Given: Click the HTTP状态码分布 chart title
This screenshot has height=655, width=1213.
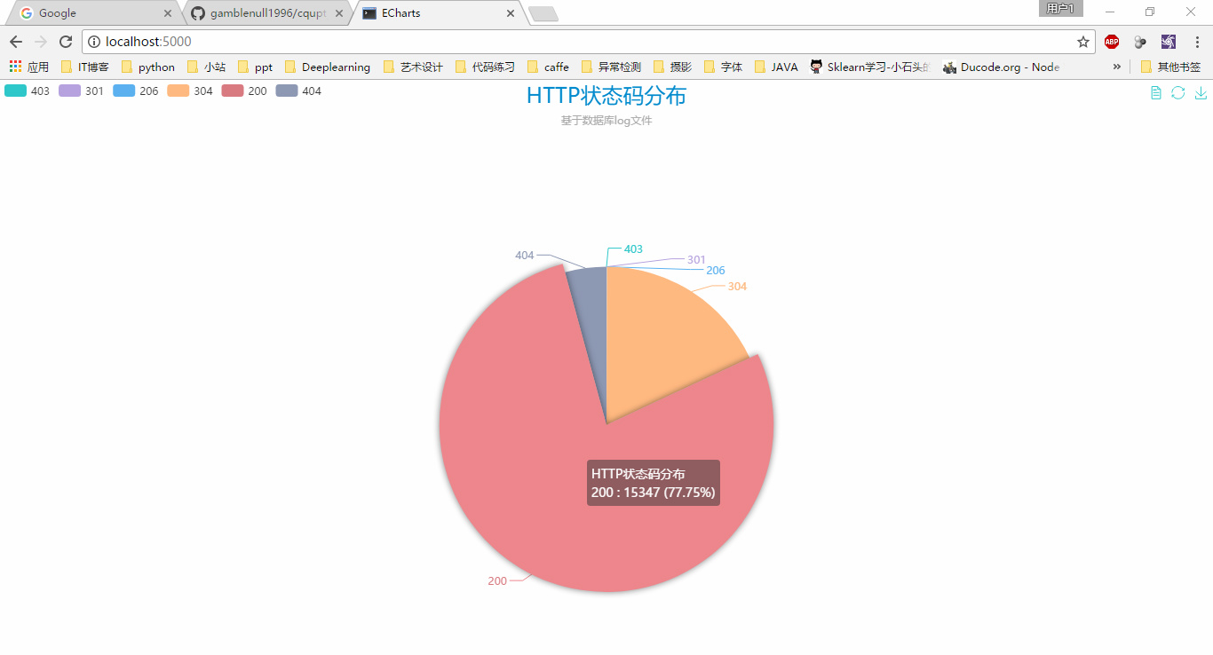Looking at the screenshot, I should click(x=606, y=96).
